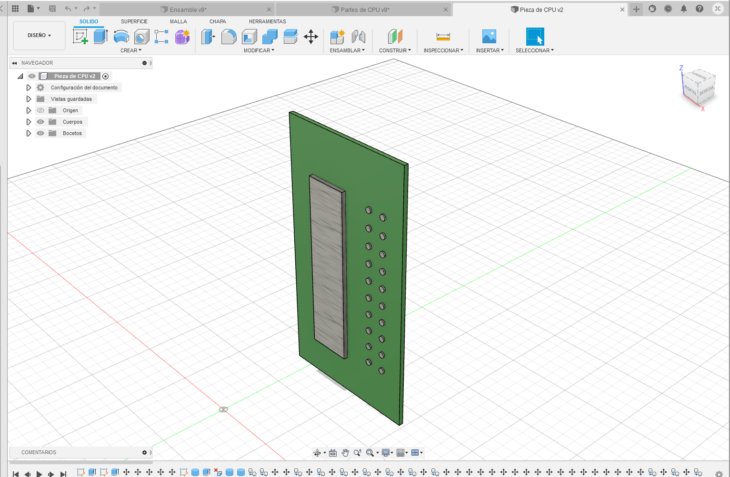
Task: Save the document with the disk icon
Action: click(x=52, y=9)
